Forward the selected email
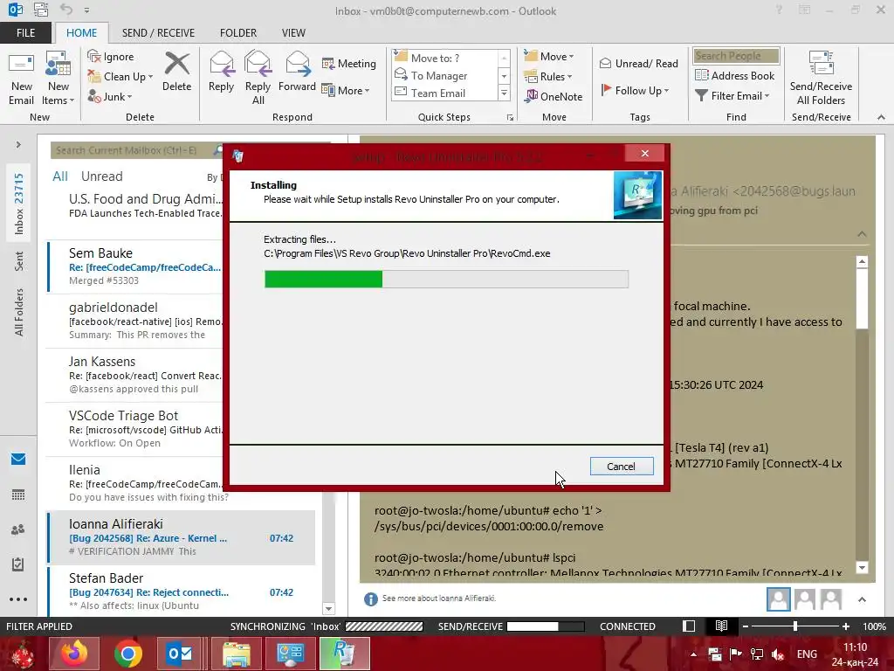The image size is (894, 671). coord(297,73)
